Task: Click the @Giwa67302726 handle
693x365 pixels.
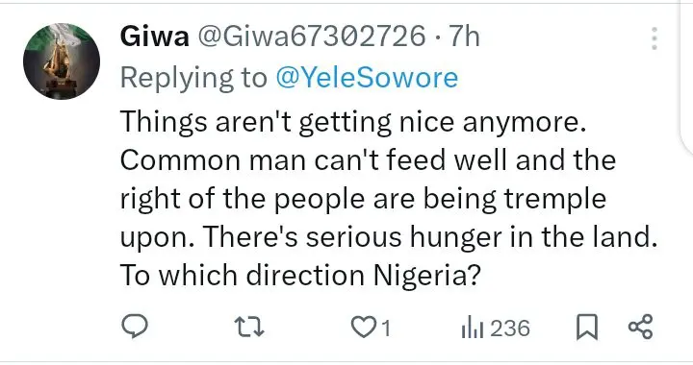Action: pos(311,36)
